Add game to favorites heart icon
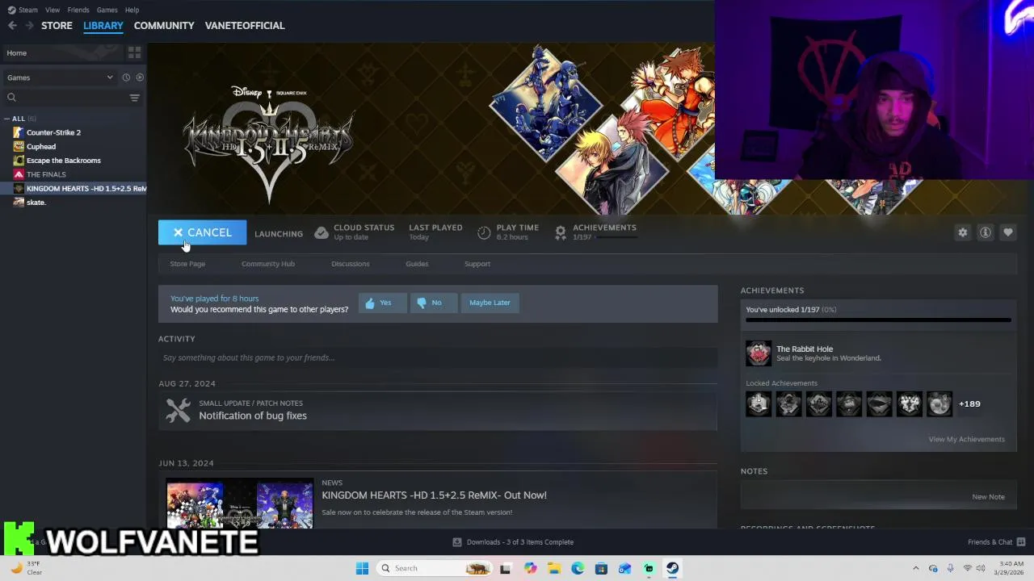This screenshot has width=1034, height=581. (1008, 232)
